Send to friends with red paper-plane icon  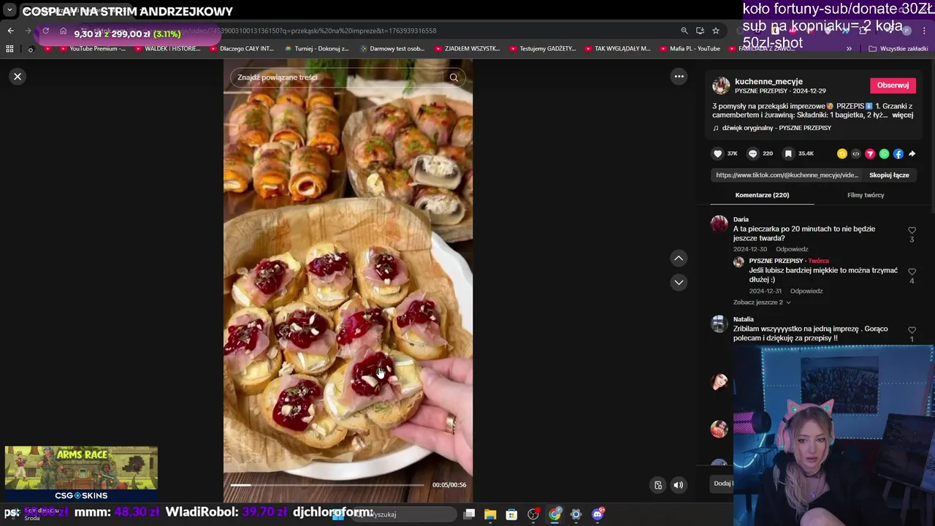click(x=870, y=153)
